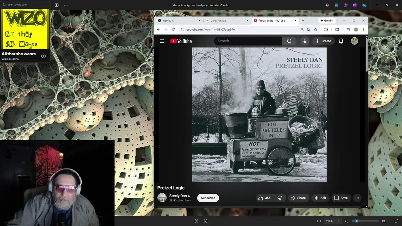Go back in the Chrome browser

tap(158, 30)
